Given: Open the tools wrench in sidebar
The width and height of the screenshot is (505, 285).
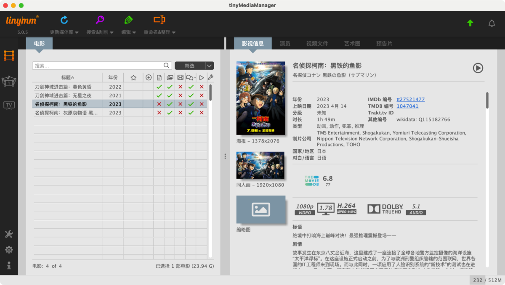Looking at the screenshot, I should [x=9, y=235].
